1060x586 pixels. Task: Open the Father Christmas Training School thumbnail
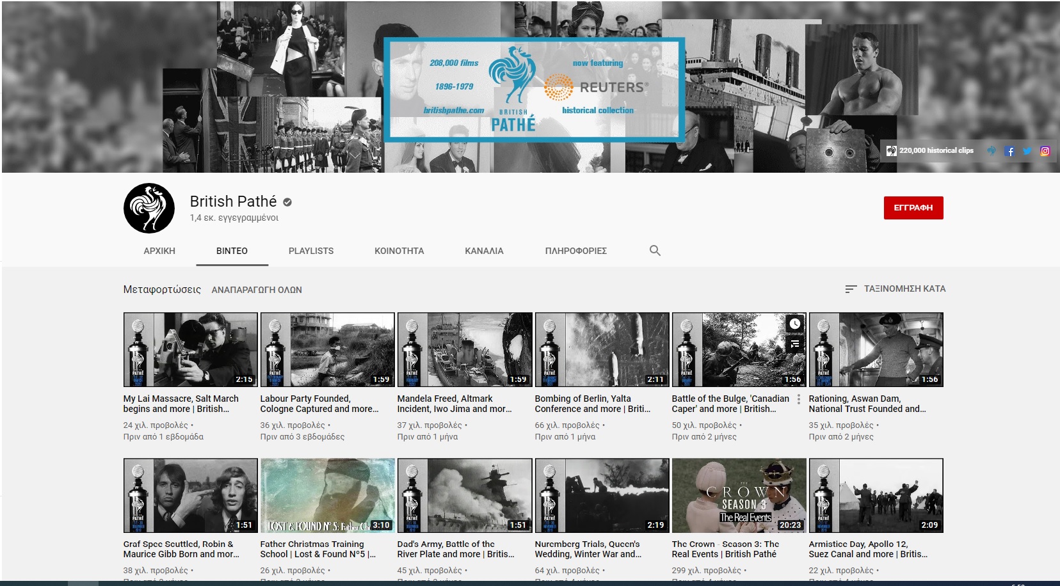coord(328,495)
